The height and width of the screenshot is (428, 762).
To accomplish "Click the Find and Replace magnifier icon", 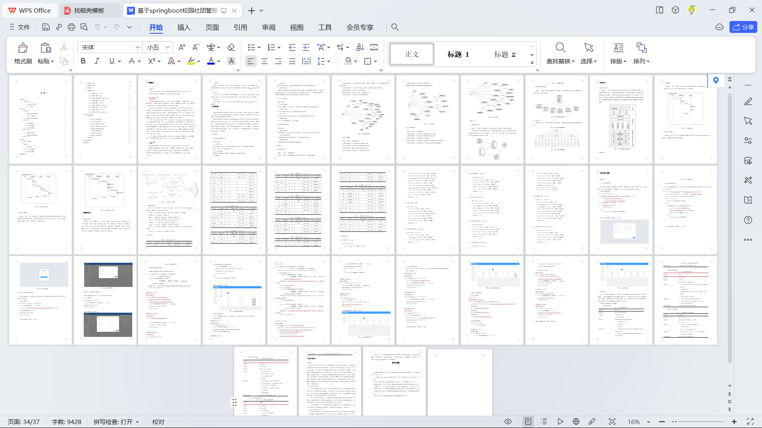I will (560, 48).
